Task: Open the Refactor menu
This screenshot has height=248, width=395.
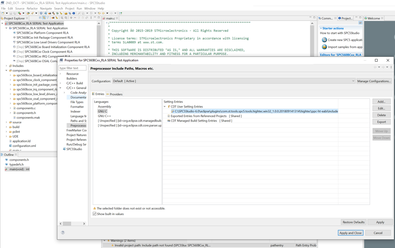Action: (x=32, y=8)
